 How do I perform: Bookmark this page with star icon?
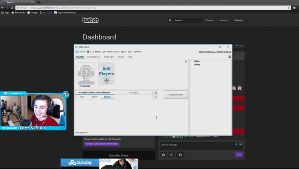point(289,8)
